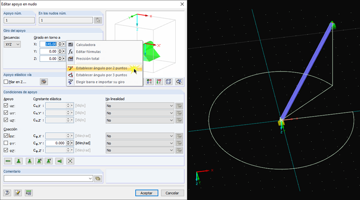Viewport: 360px width, 200px height.
Task: Apply second green support preset icon
Action: (x=18, y=161)
